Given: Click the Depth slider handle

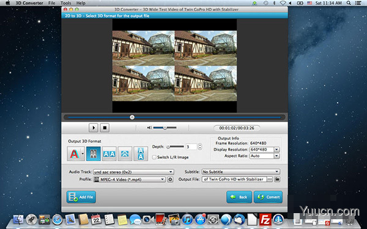Looking at the screenshot, I should click(168, 147).
